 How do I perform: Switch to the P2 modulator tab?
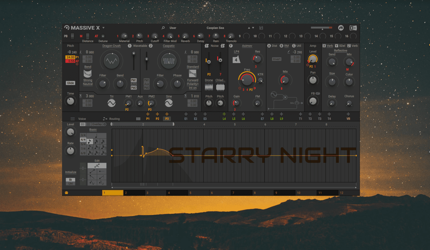157,119
